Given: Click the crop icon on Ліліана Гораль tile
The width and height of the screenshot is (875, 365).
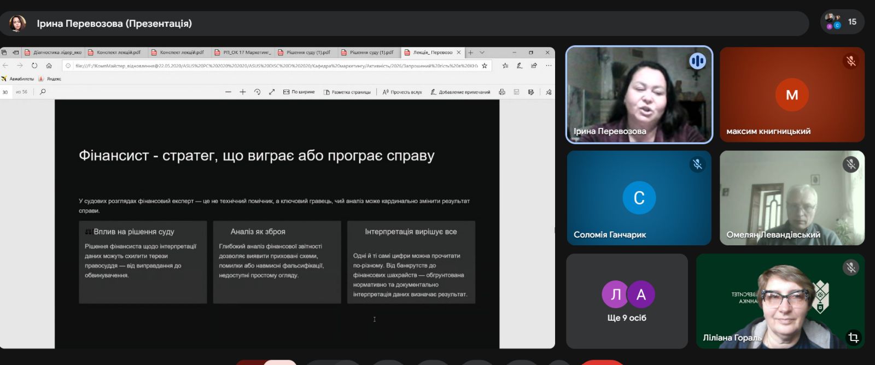Looking at the screenshot, I should tap(853, 338).
